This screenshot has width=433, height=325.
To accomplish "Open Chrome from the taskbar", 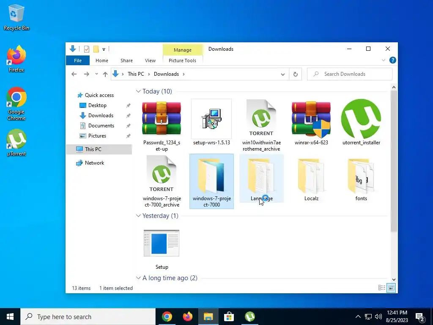I will pyautogui.click(x=167, y=317).
